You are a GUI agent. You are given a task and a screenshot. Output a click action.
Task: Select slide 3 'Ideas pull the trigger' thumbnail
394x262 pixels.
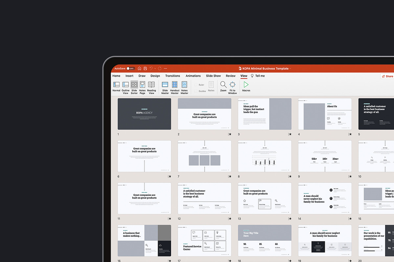click(265, 114)
